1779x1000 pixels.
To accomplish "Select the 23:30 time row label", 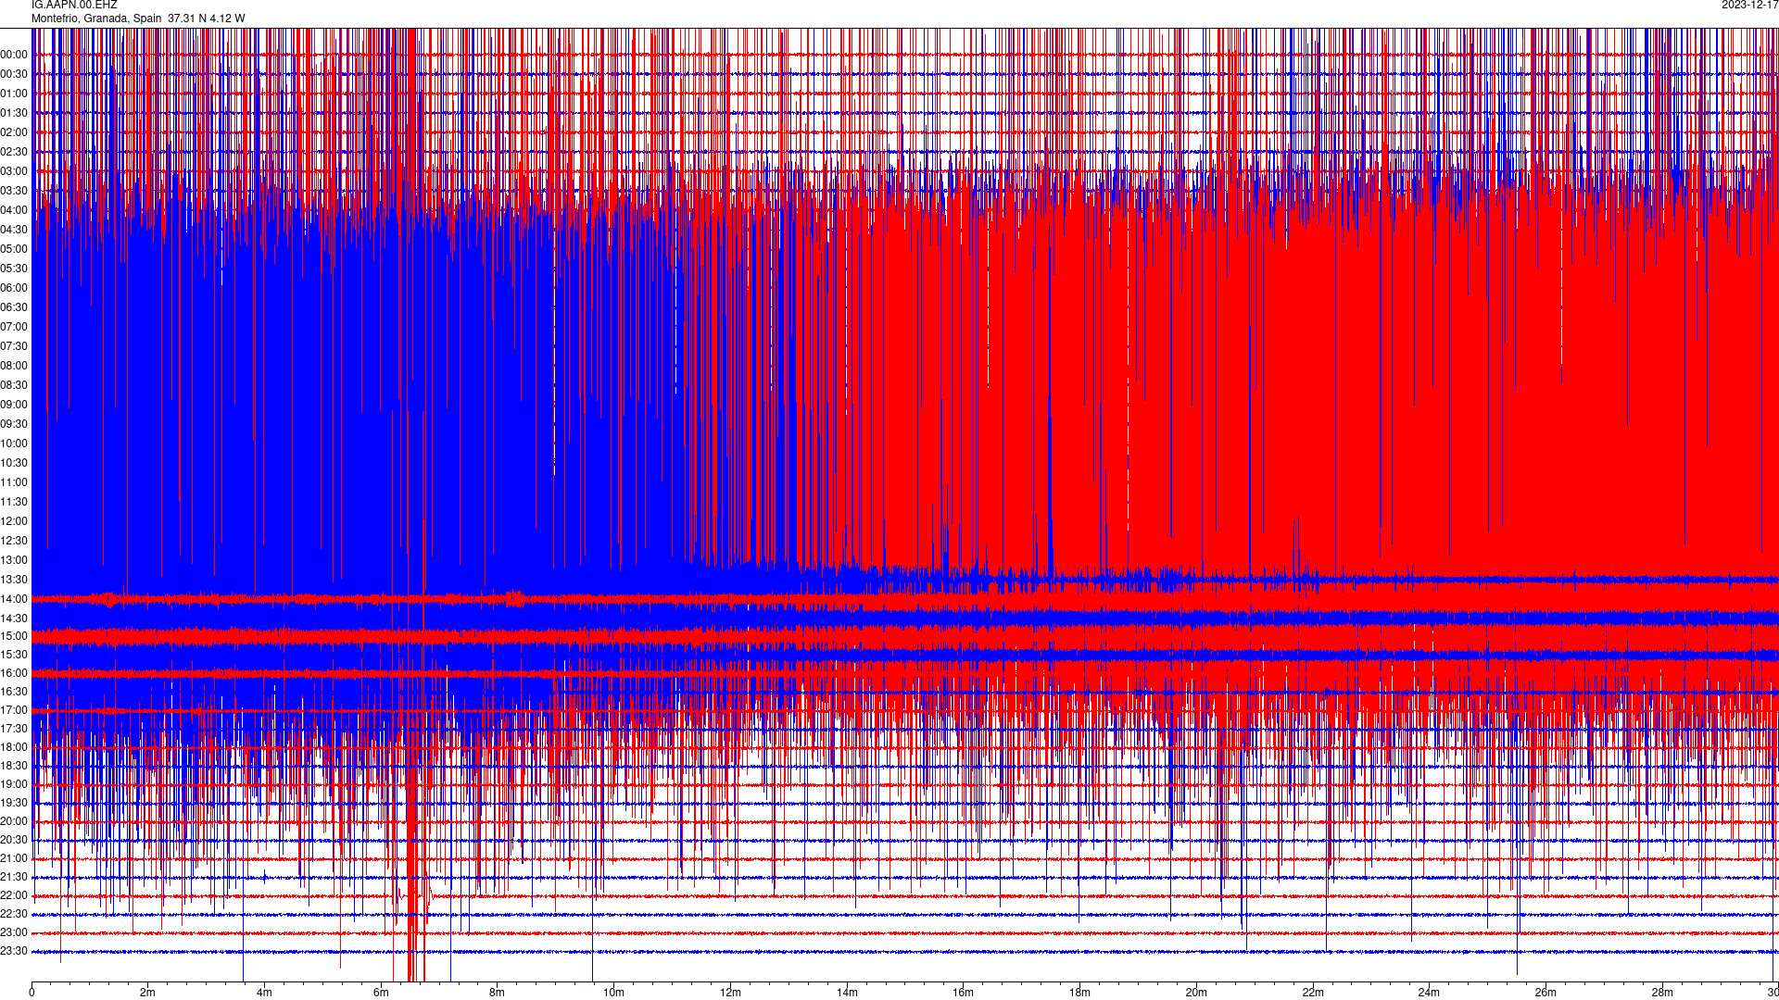I will [x=14, y=951].
